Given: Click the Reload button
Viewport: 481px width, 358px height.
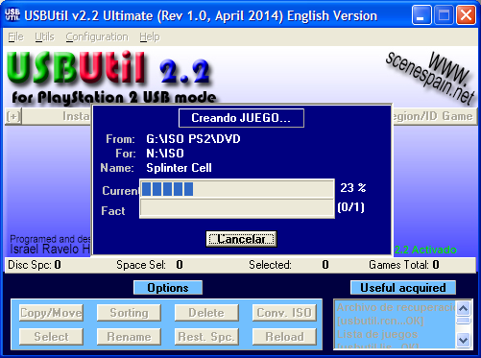Looking at the screenshot, I should [284, 337].
